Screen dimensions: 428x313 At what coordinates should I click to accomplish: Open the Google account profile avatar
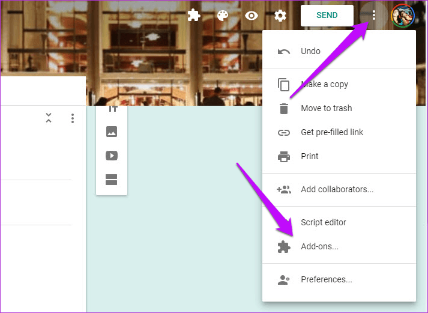pos(403,16)
